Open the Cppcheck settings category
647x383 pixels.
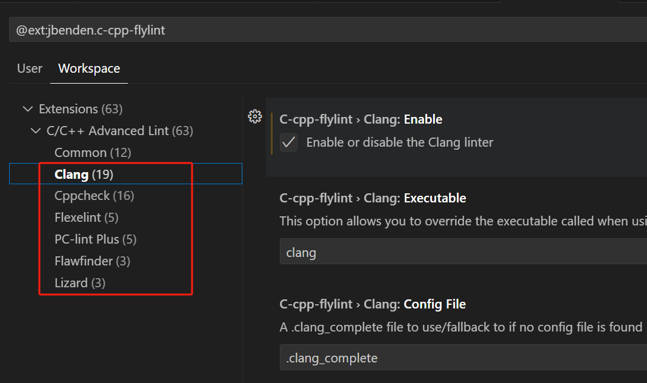[94, 196]
